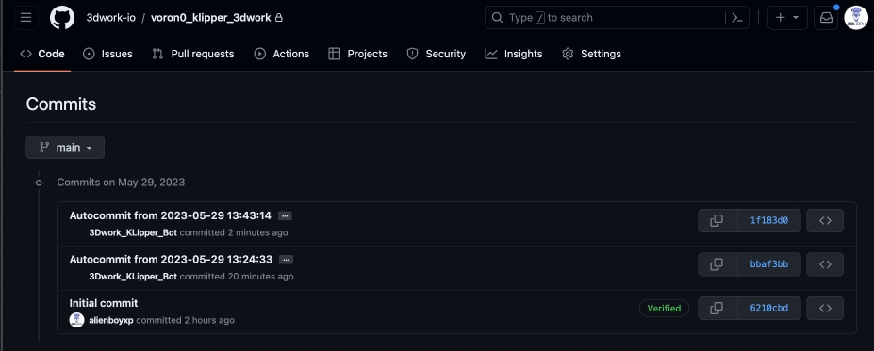Copy the full SHA for commit 6210cbd

click(x=717, y=308)
